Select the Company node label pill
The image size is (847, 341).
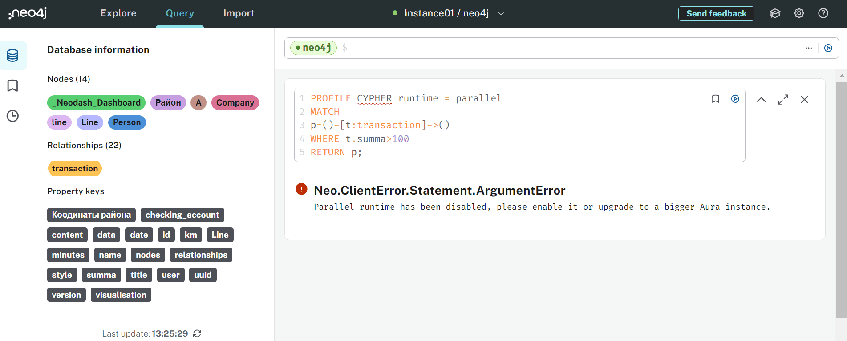coord(235,102)
